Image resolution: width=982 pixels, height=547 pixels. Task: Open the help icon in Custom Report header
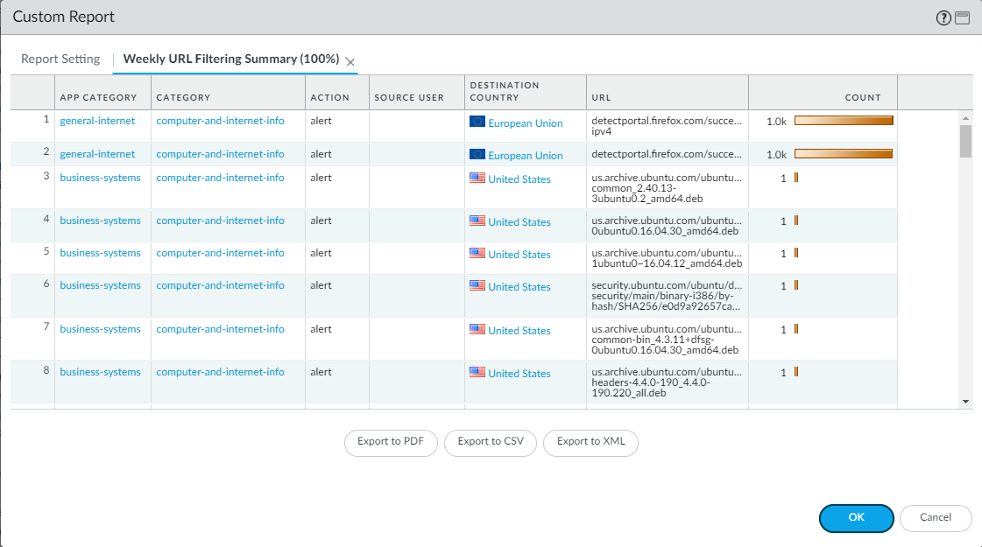943,18
